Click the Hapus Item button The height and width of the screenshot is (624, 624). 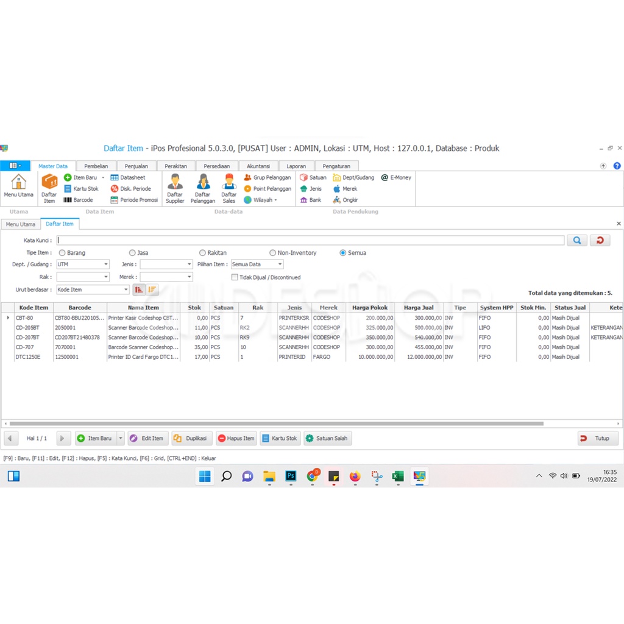pos(236,438)
